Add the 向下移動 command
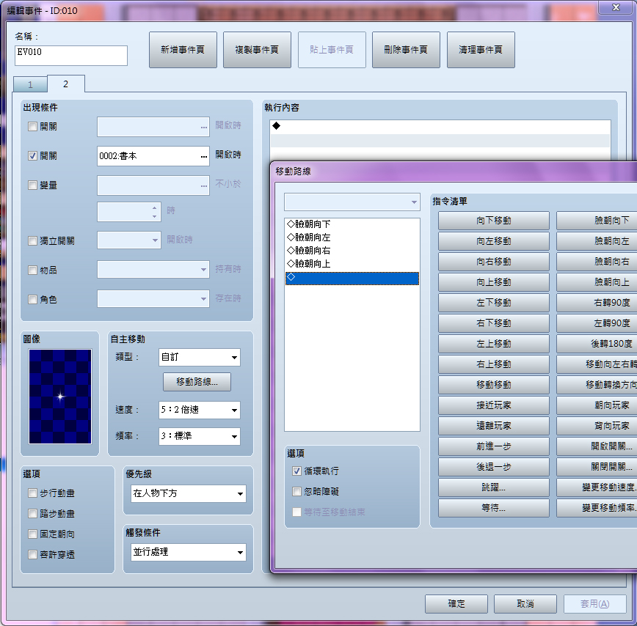The height and width of the screenshot is (626, 637). [494, 221]
